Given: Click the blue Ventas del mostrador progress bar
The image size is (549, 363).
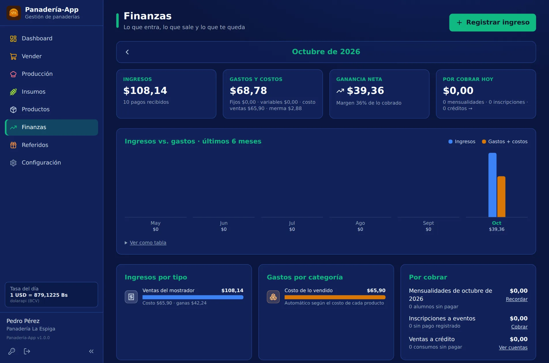Looking at the screenshot, I should [x=193, y=297].
